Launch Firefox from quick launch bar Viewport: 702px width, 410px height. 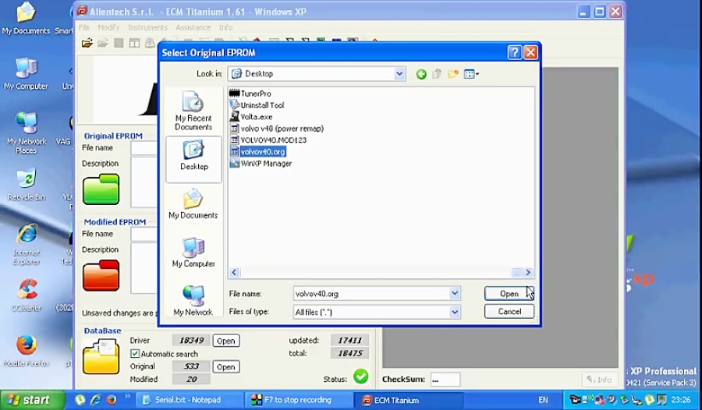[x=112, y=400]
